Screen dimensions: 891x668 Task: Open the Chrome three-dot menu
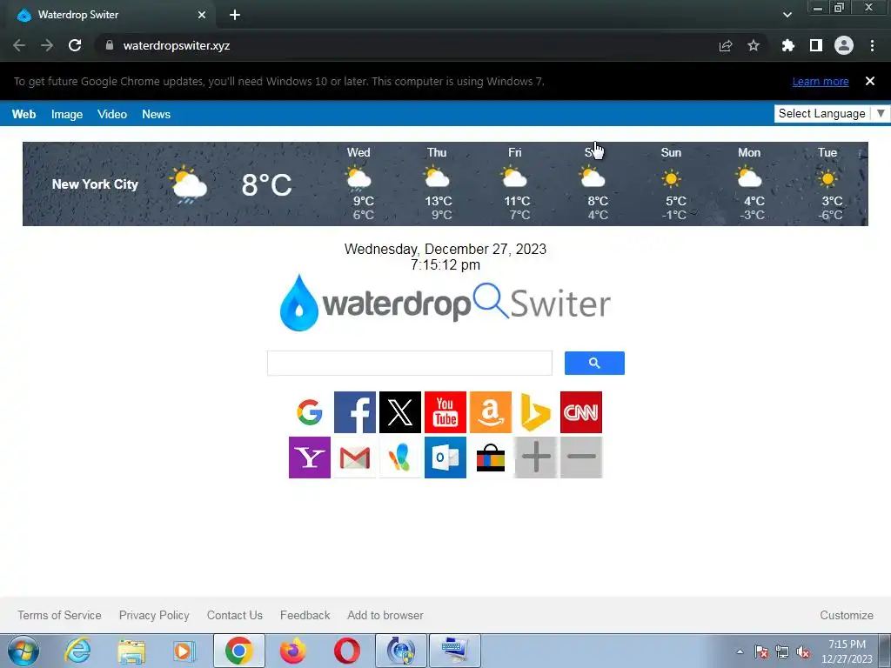[x=872, y=45]
